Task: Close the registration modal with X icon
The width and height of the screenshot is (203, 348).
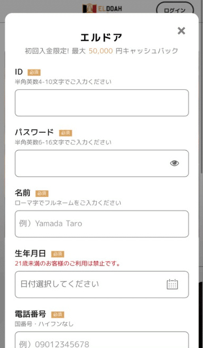Action: click(x=181, y=31)
